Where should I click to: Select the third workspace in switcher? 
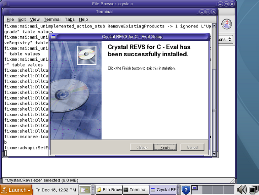[218, 190]
